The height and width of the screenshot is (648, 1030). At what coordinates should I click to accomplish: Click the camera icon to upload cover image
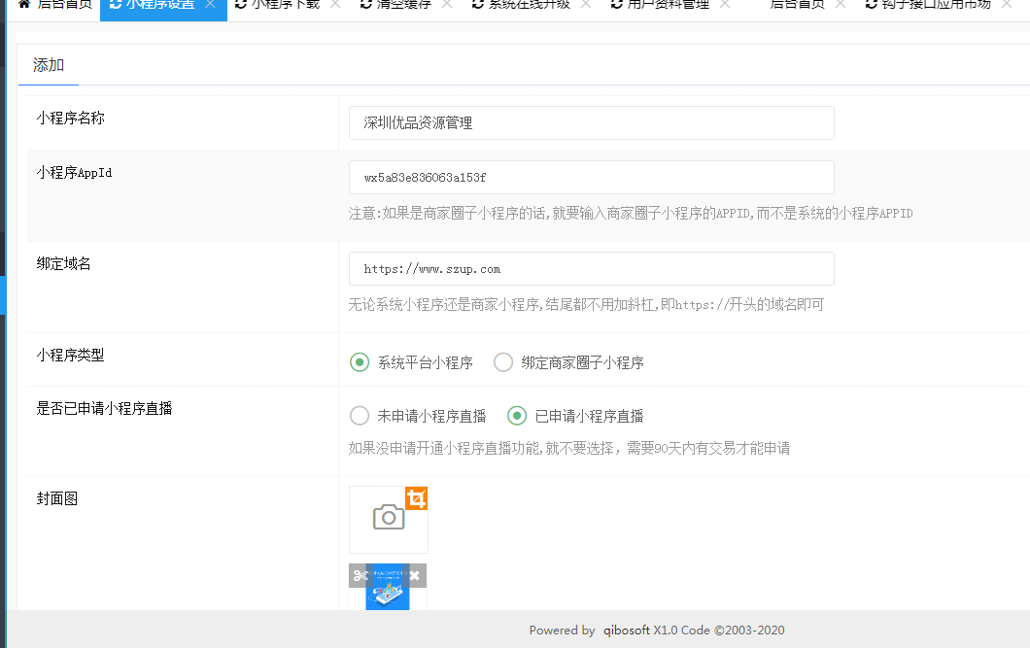point(389,518)
